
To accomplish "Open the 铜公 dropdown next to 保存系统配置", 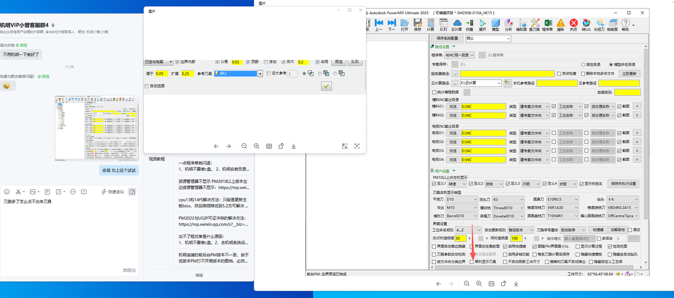I will pos(488,38).
